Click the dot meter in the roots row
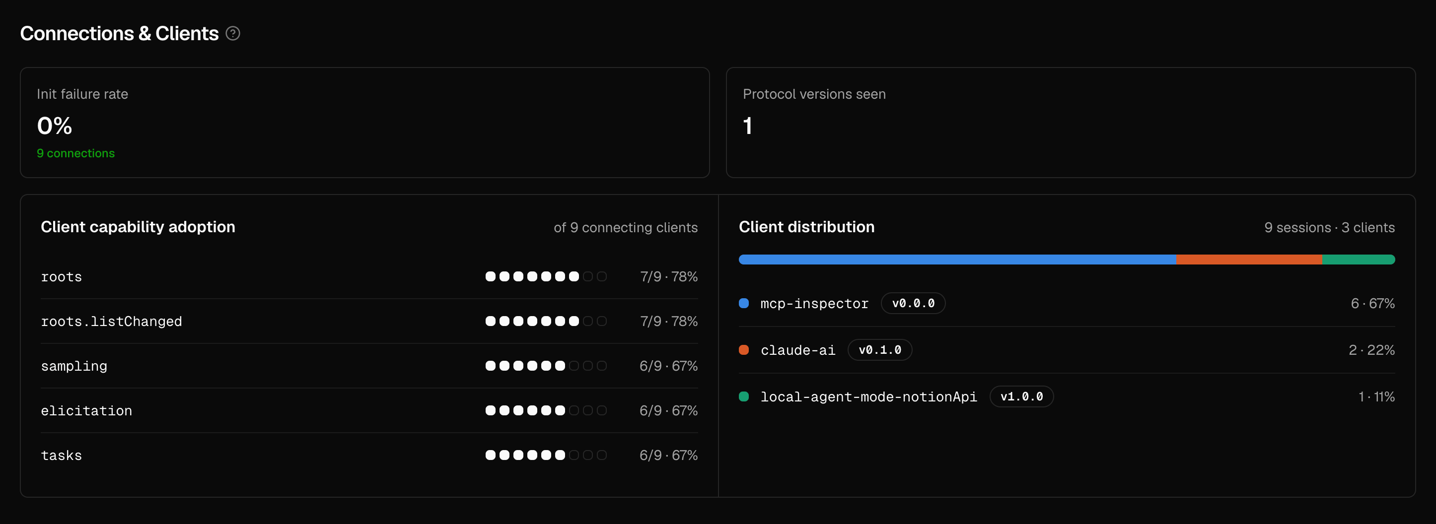 point(546,277)
